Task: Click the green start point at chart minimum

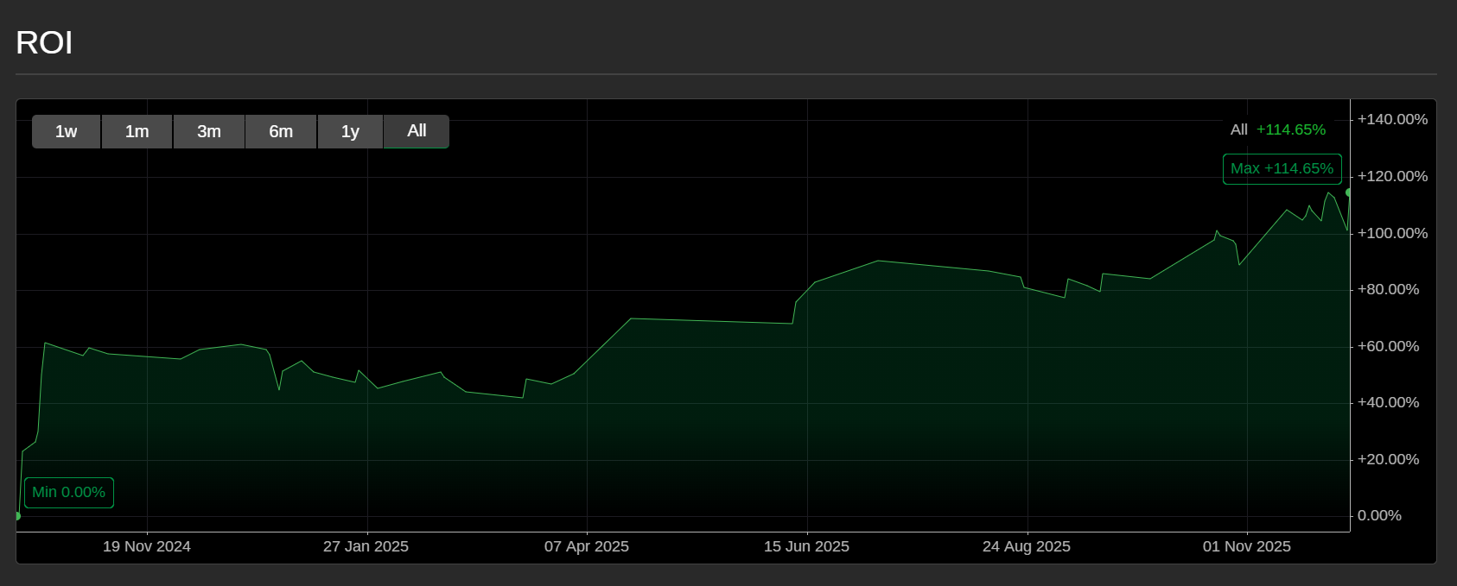Action: click(17, 516)
